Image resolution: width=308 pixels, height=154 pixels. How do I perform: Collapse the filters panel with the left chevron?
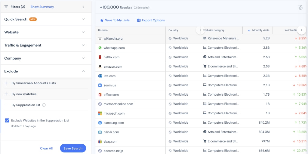pos(83,7)
